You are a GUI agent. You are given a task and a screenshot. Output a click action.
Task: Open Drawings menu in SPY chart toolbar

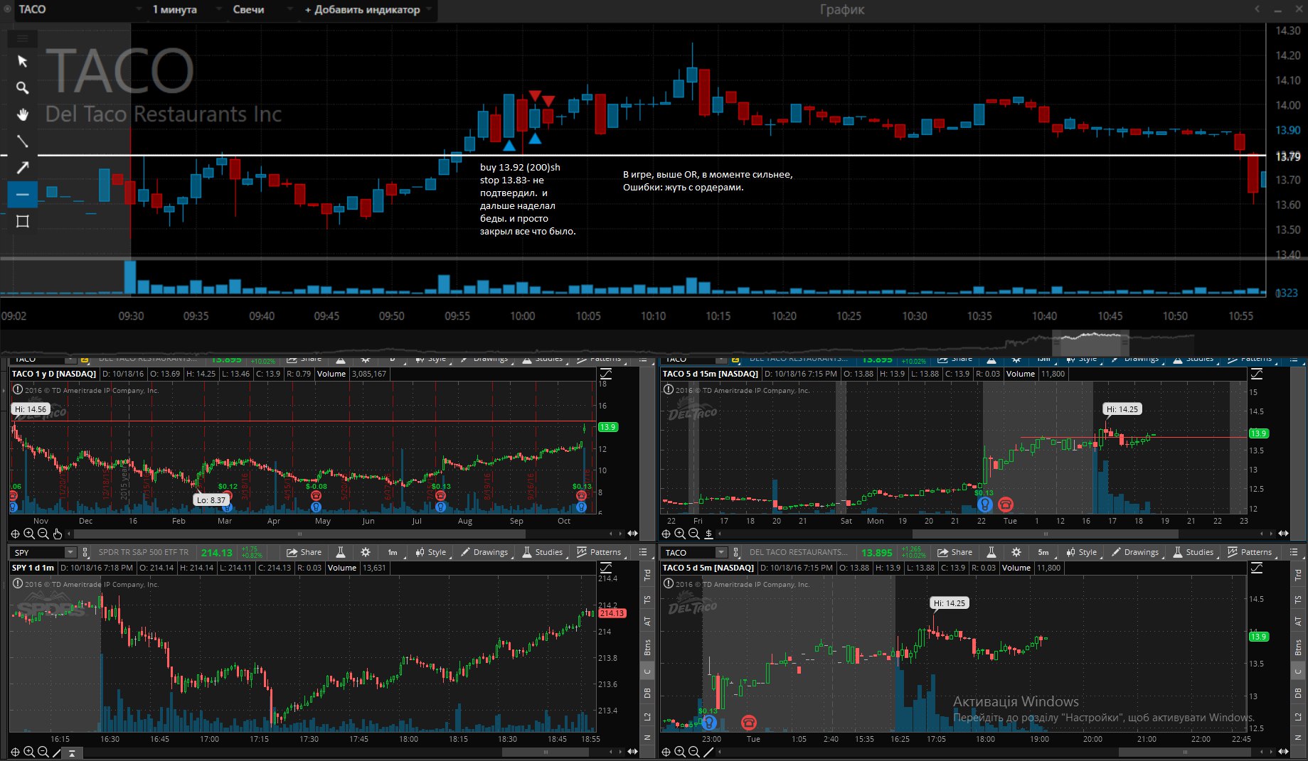(x=484, y=552)
